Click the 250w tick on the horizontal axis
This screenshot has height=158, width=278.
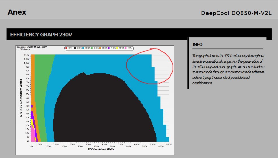pos(72,144)
